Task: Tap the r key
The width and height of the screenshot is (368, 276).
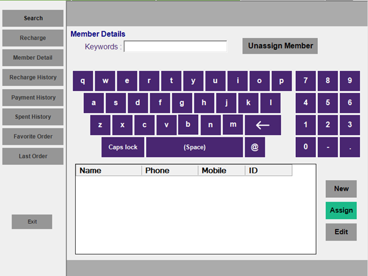Action: tap(149, 81)
